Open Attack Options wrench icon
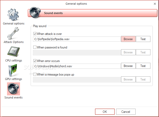The height and width of the screenshot is (117, 159). pyautogui.click(x=13, y=33)
